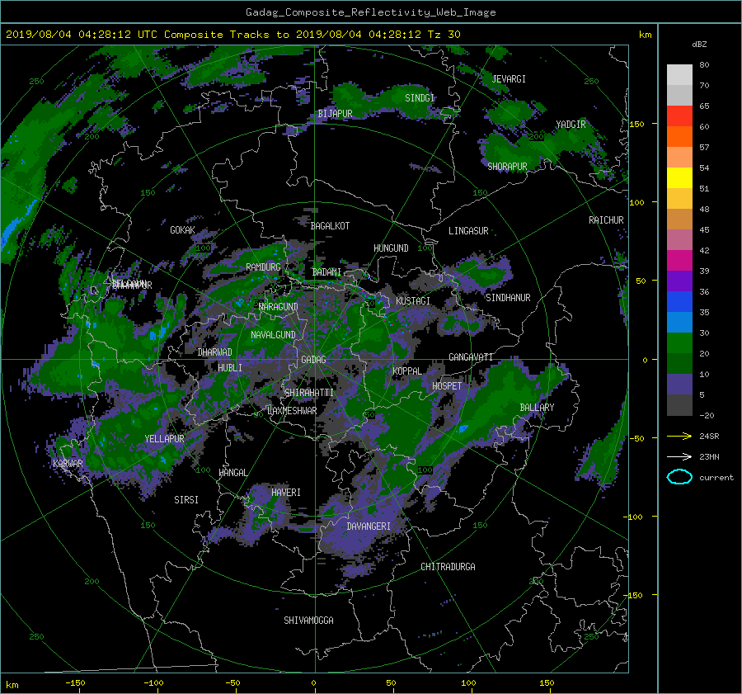
Task: Click the SHIRAHATTI city label
Action: (x=309, y=393)
